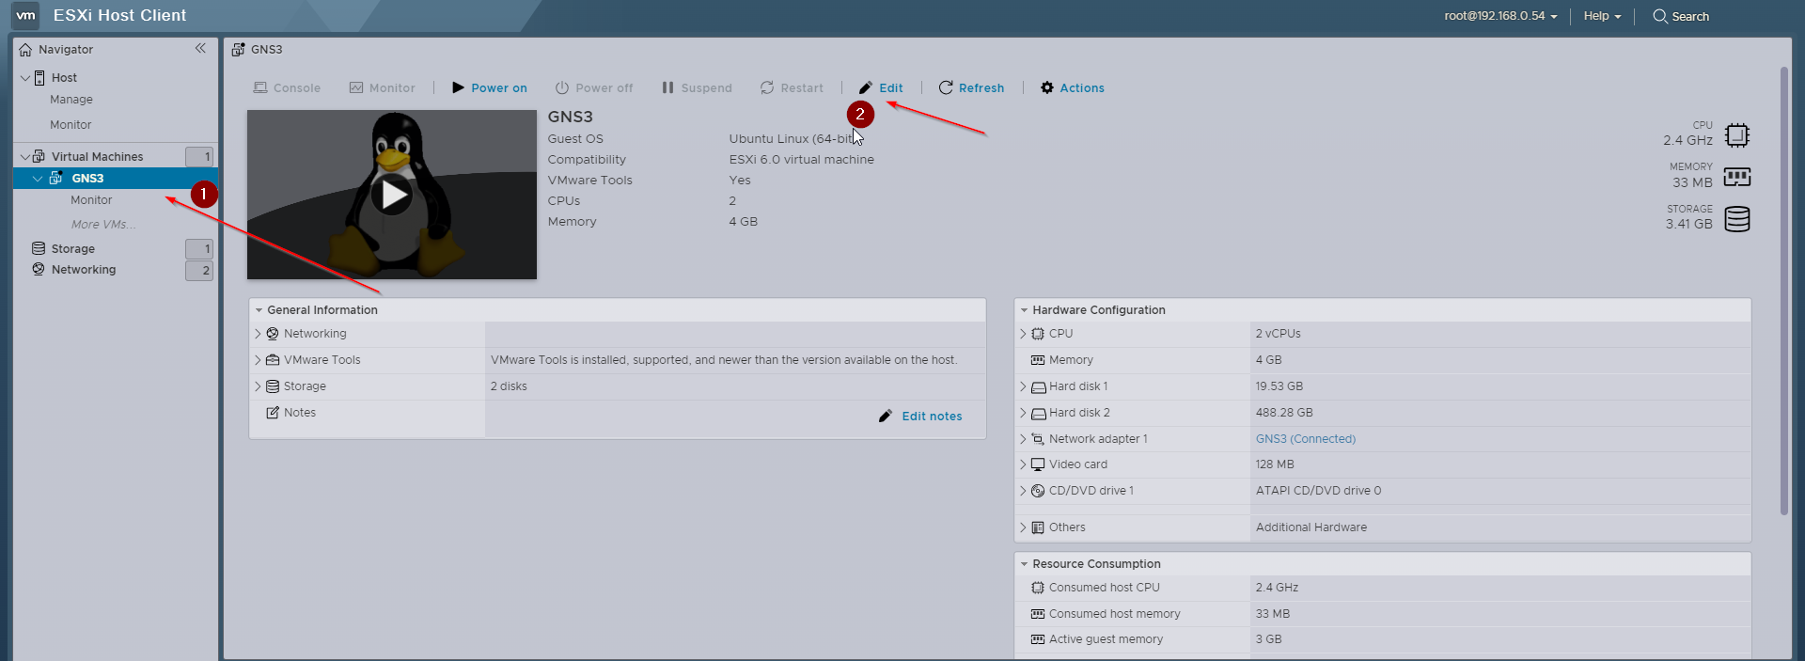Image resolution: width=1805 pixels, height=661 pixels.
Task: Click the Edit notes link
Action: pos(931,417)
